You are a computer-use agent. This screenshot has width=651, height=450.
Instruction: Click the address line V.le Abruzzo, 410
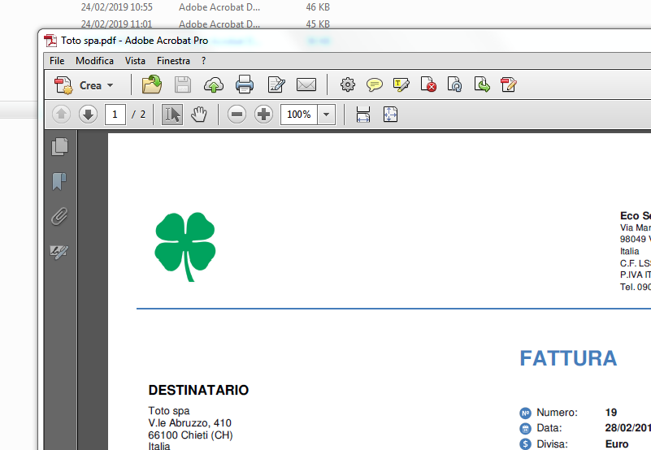click(189, 422)
